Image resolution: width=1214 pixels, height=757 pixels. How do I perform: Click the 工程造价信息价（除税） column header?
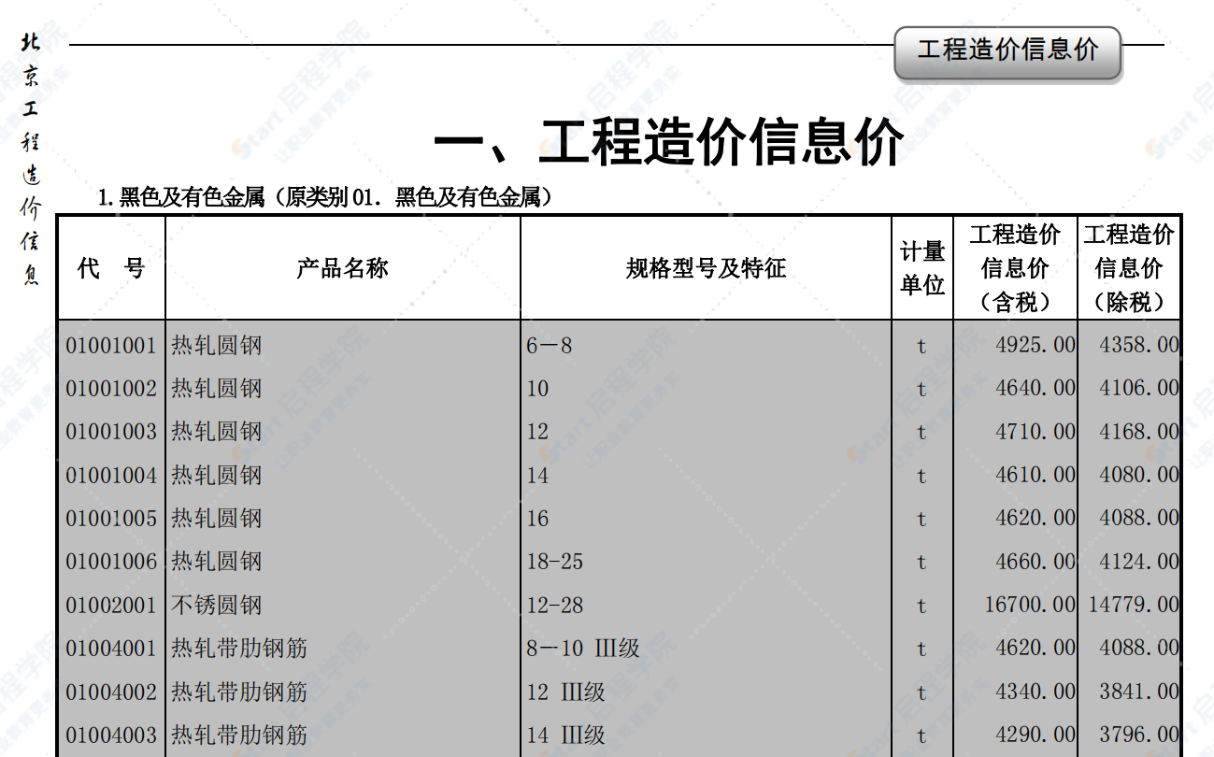(1128, 268)
